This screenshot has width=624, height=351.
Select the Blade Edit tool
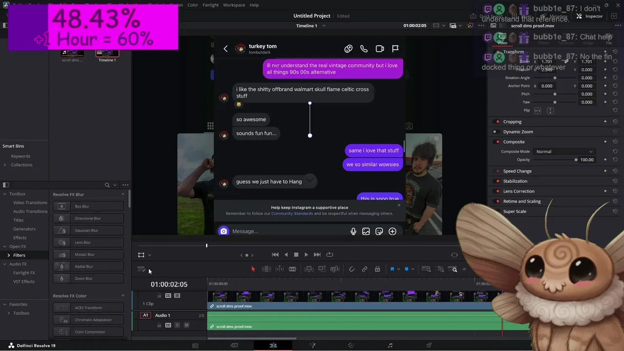(292, 269)
